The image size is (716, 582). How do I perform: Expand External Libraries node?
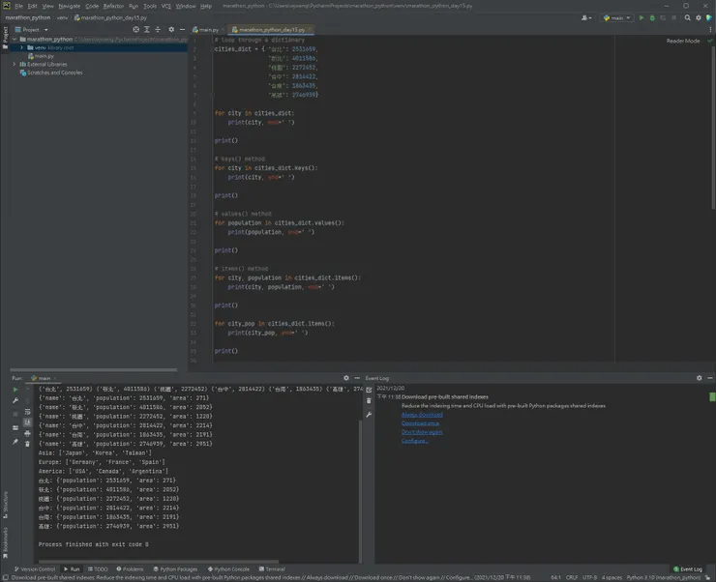pyautogui.click(x=15, y=65)
